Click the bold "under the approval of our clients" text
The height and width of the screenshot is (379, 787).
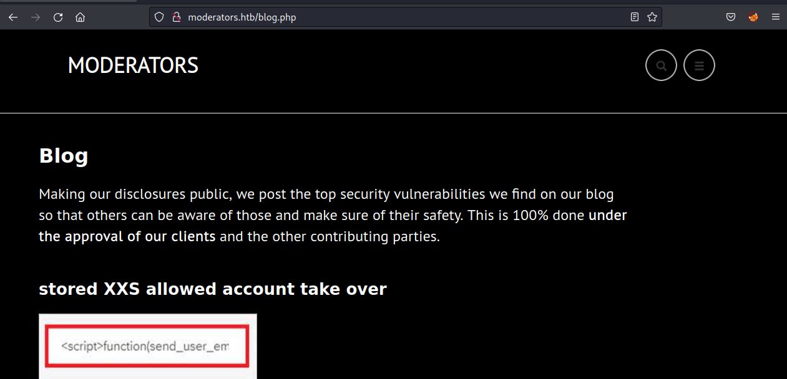point(127,237)
